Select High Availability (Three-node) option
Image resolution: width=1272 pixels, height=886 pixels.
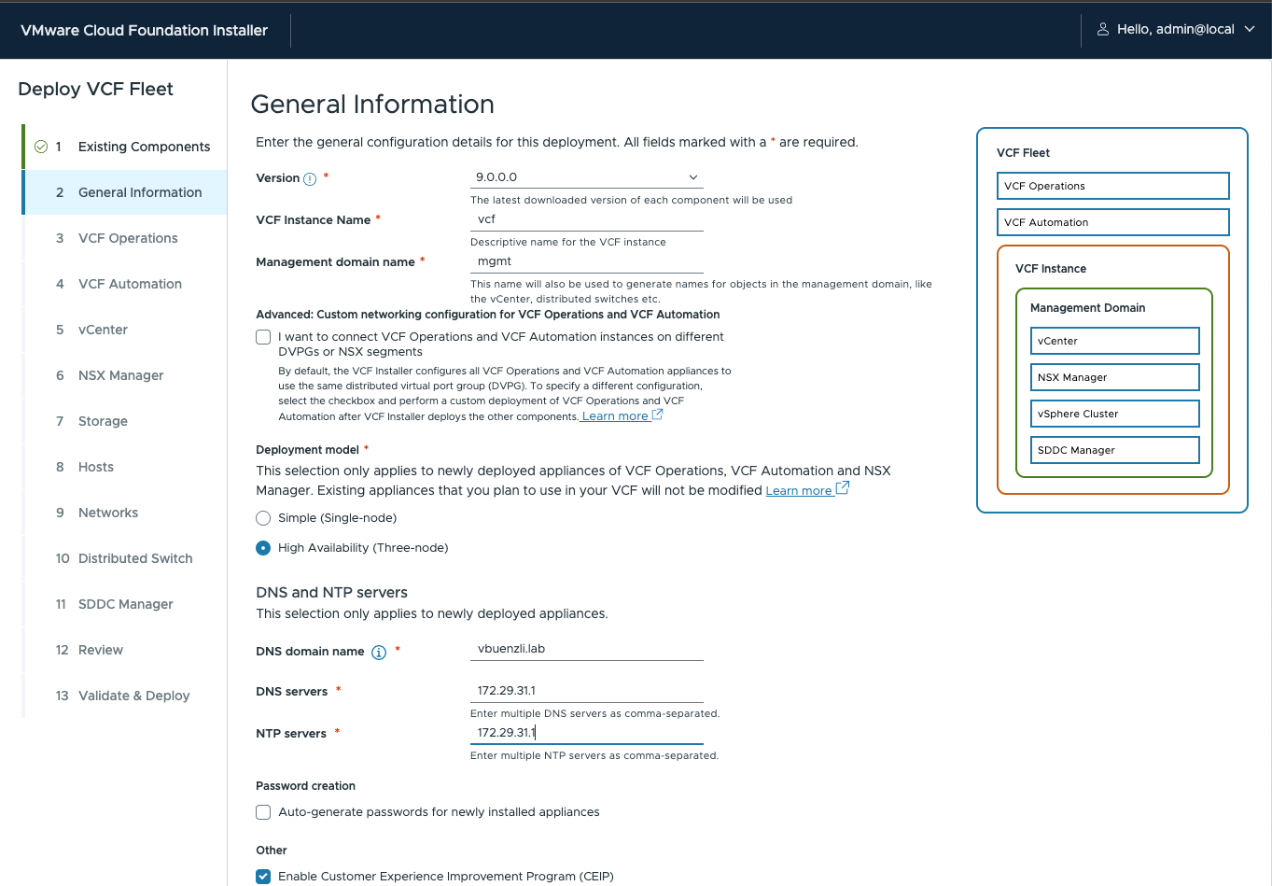(263, 548)
